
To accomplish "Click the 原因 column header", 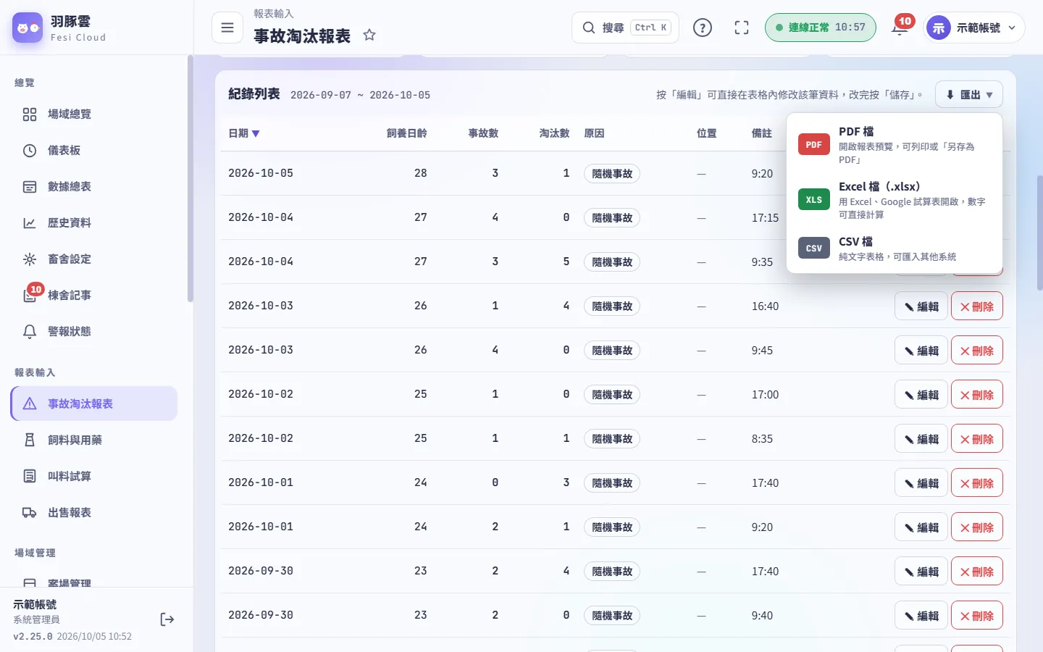I will [594, 133].
